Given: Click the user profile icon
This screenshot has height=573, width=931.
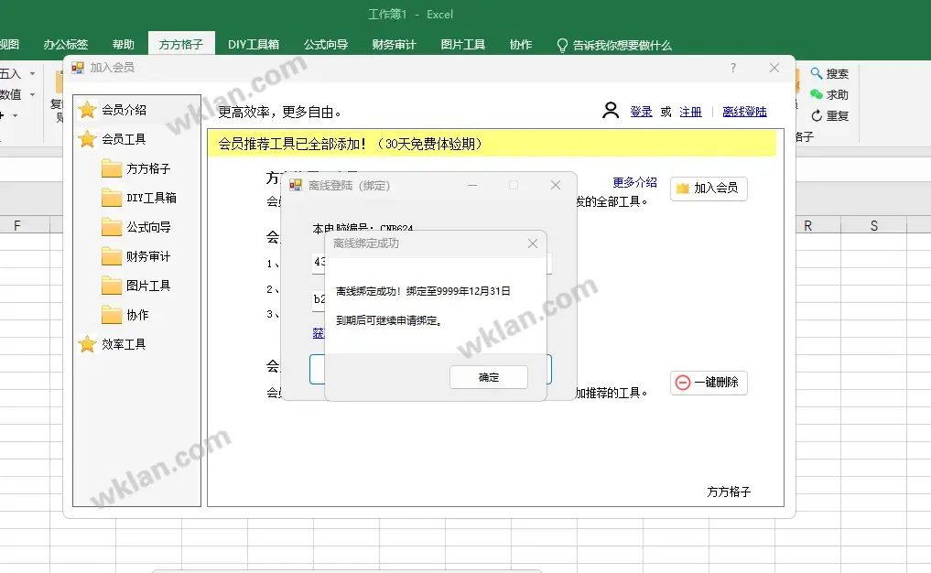Looking at the screenshot, I should click(611, 111).
